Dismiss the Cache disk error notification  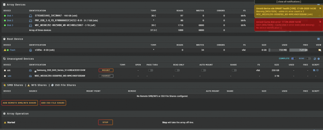click(320, 22)
